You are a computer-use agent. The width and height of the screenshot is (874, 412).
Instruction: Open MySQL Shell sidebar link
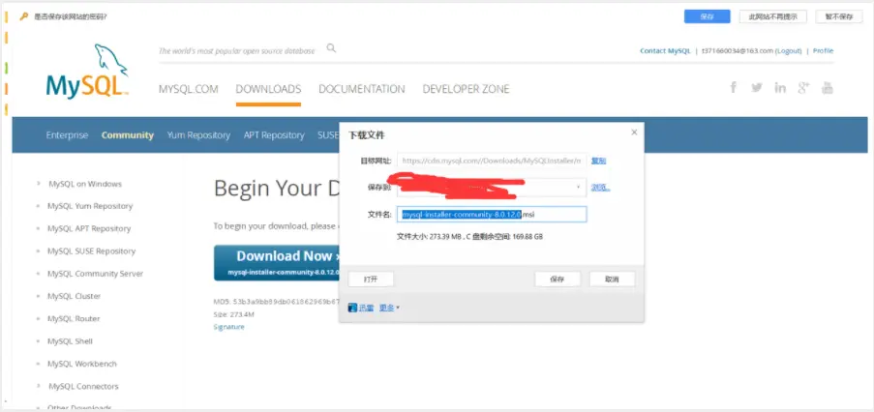tap(71, 341)
